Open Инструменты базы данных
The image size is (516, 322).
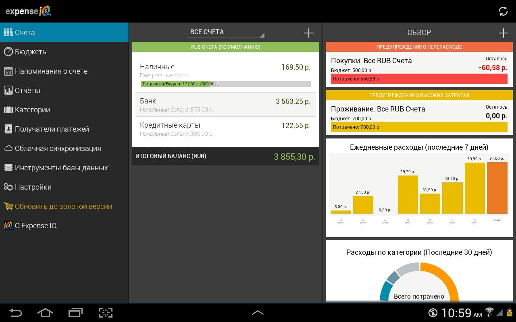pos(61,168)
